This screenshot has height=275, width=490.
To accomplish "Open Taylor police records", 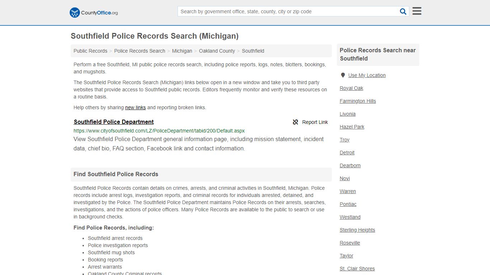I will (x=347, y=256).
